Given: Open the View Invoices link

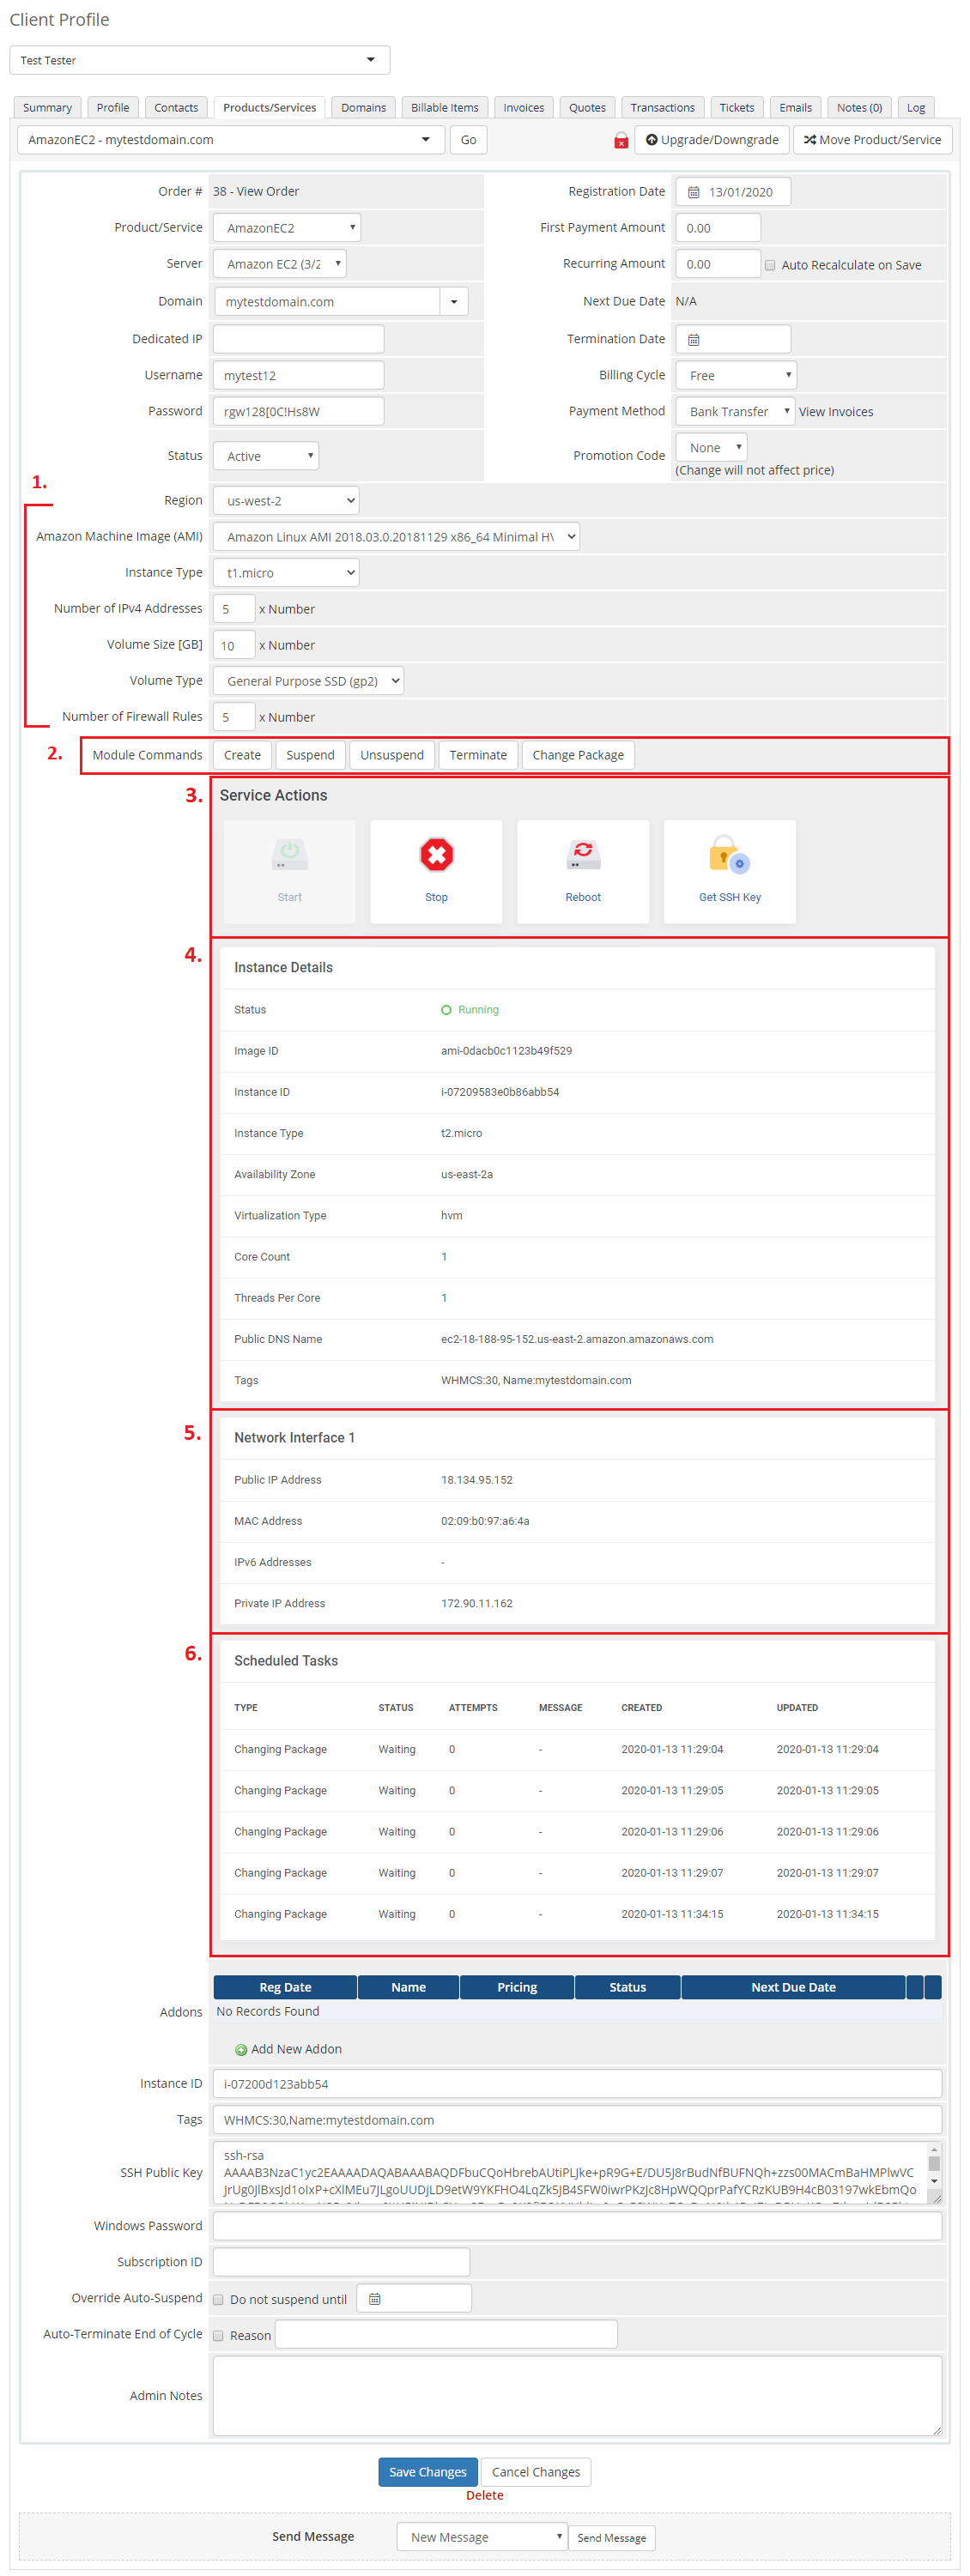Looking at the screenshot, I should pos(836,412).
